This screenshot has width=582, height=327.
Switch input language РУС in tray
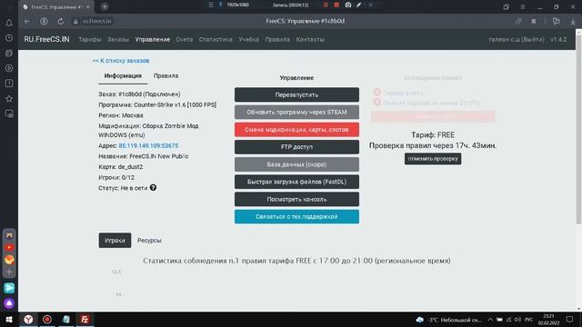tap(529, 319)
